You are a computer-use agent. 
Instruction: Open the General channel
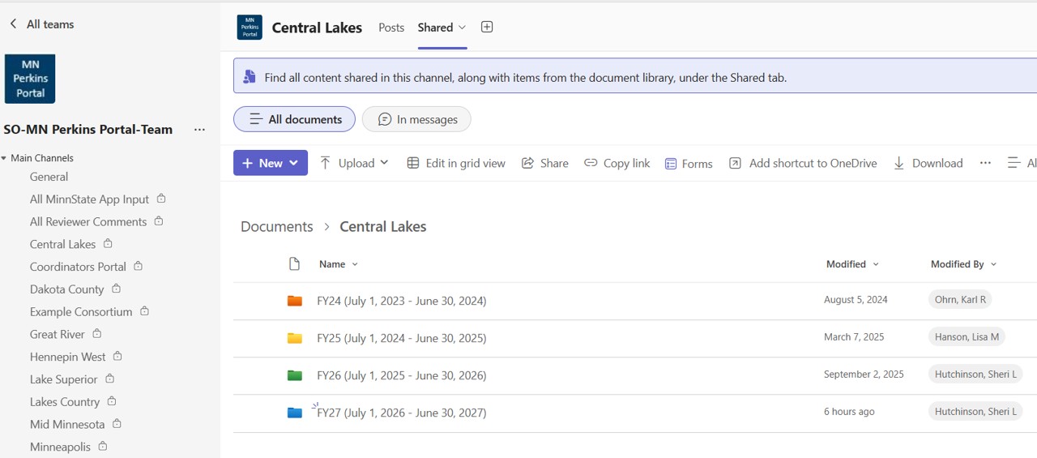[49, 177]
